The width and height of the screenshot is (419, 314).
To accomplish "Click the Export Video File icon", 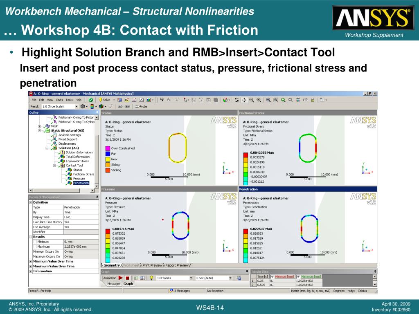I will (x=239, y=278).
